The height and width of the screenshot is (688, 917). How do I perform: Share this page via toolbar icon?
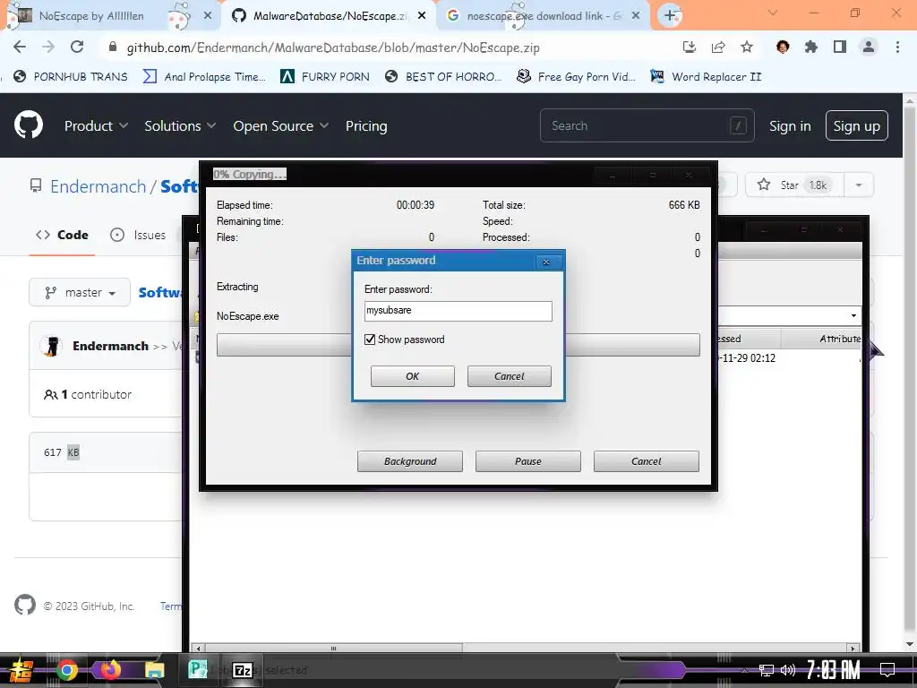(718, 47)
